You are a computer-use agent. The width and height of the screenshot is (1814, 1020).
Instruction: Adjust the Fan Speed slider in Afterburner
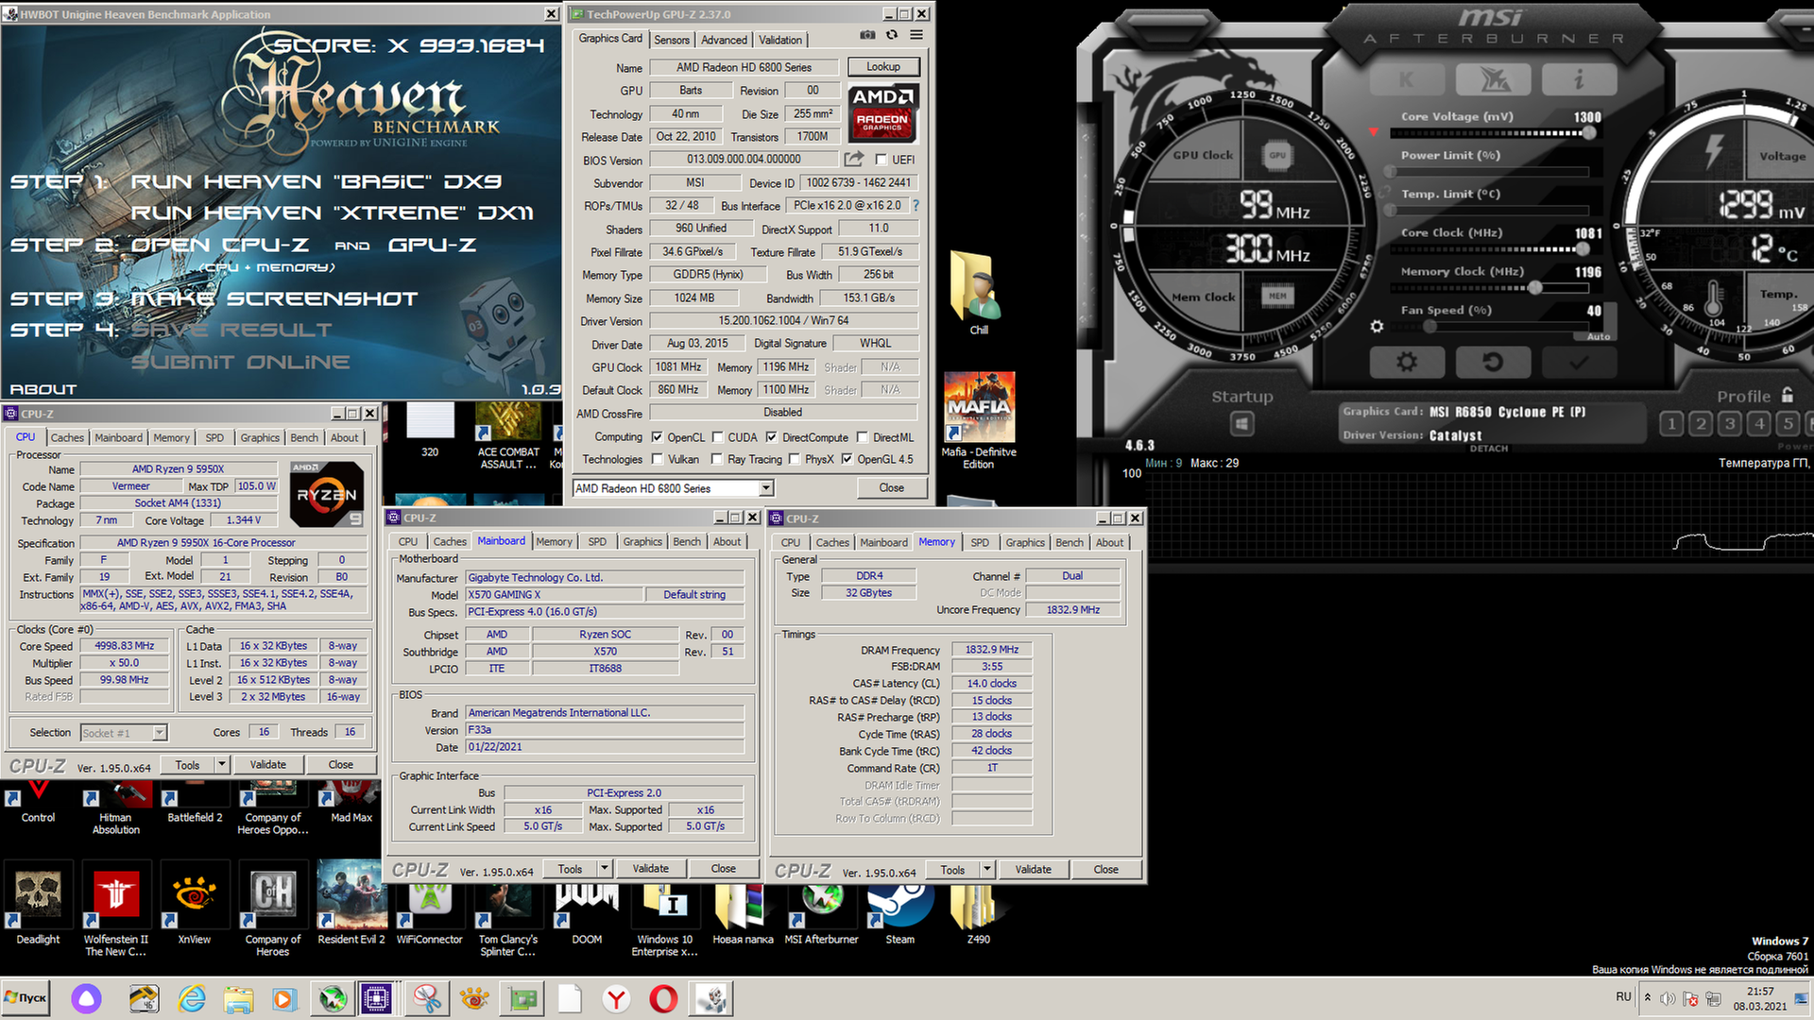[1490, 327]
